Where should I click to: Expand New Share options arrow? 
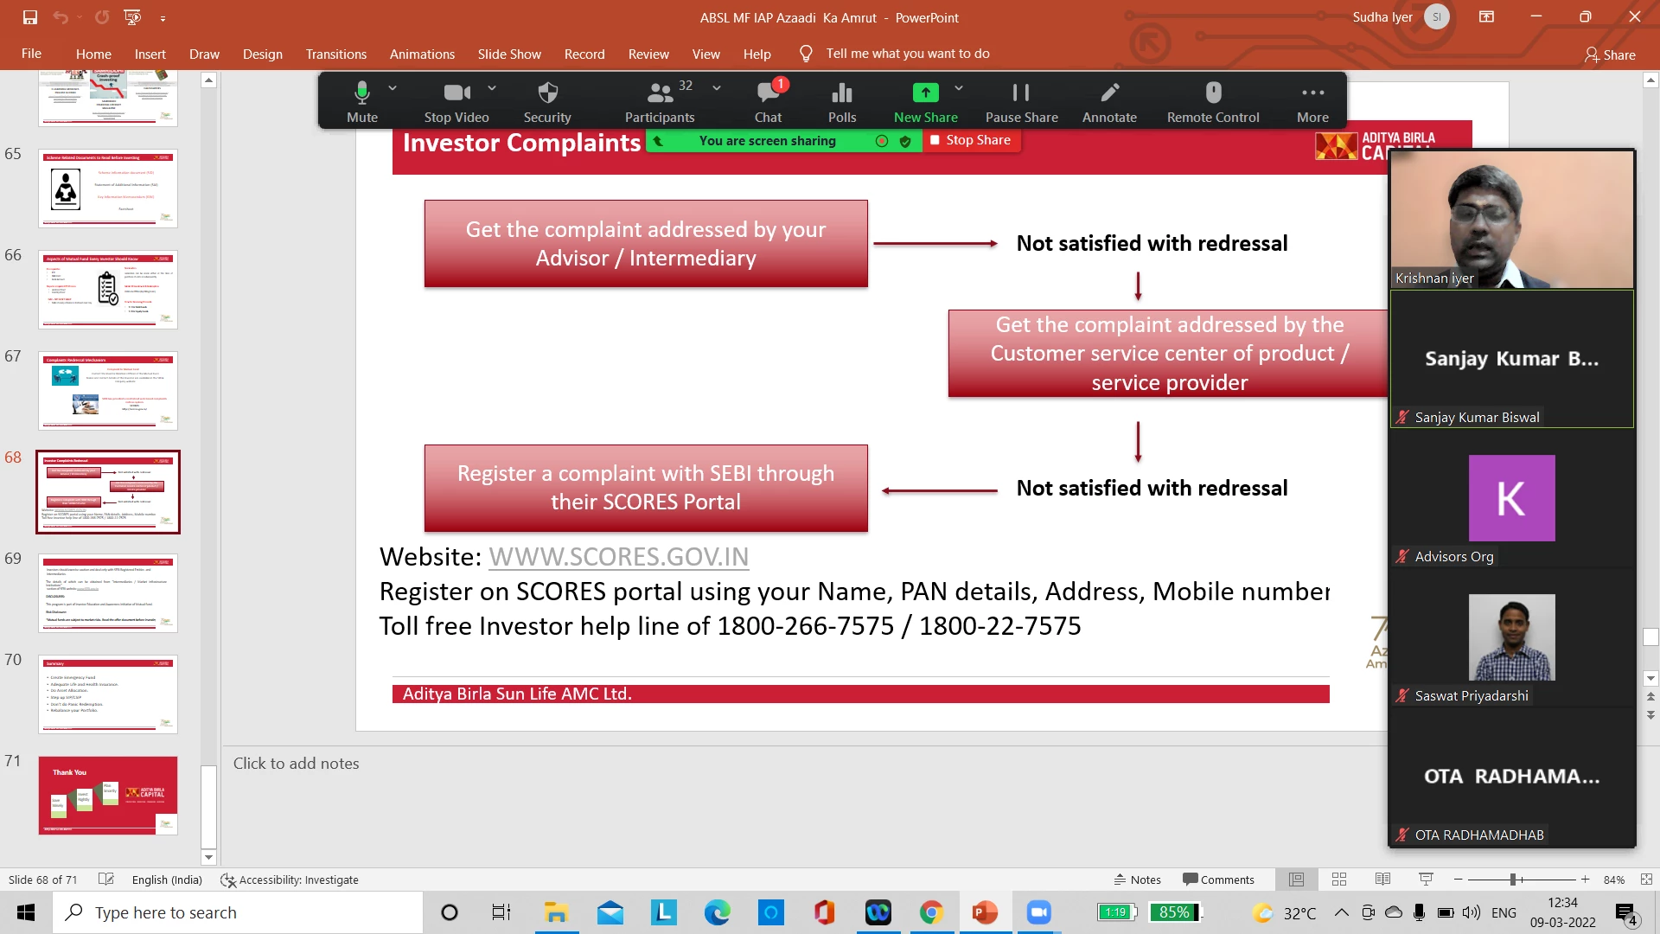pos(959,88)
